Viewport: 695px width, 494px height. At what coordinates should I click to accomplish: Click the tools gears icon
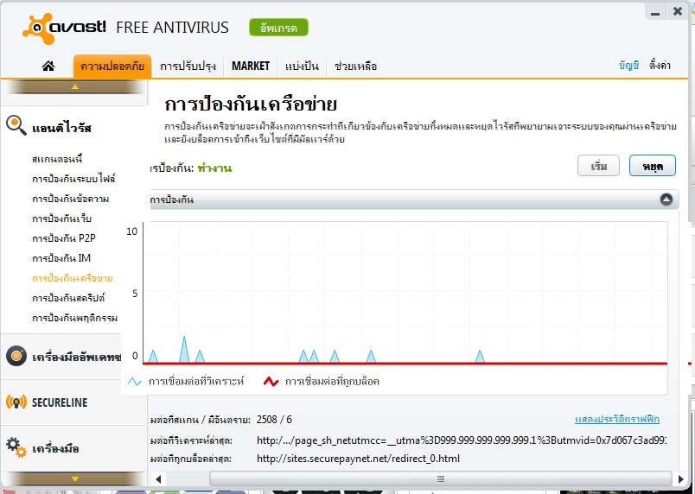tap(16, 447)
